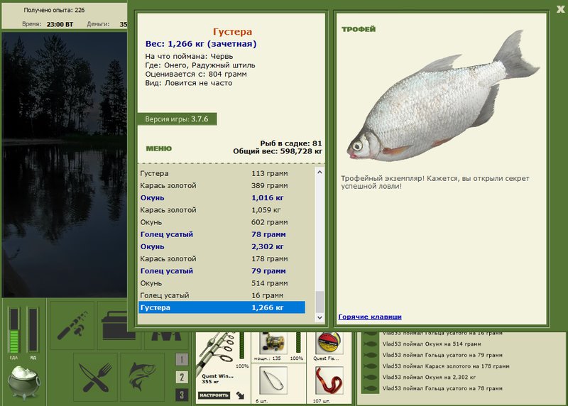Click chat entry Vlad53 поймал Карася золотого на 178 грамм
568x406 pixels.
(446, 366)
